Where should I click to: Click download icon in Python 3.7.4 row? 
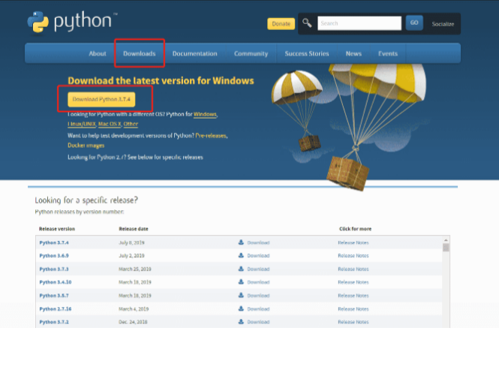241,242
